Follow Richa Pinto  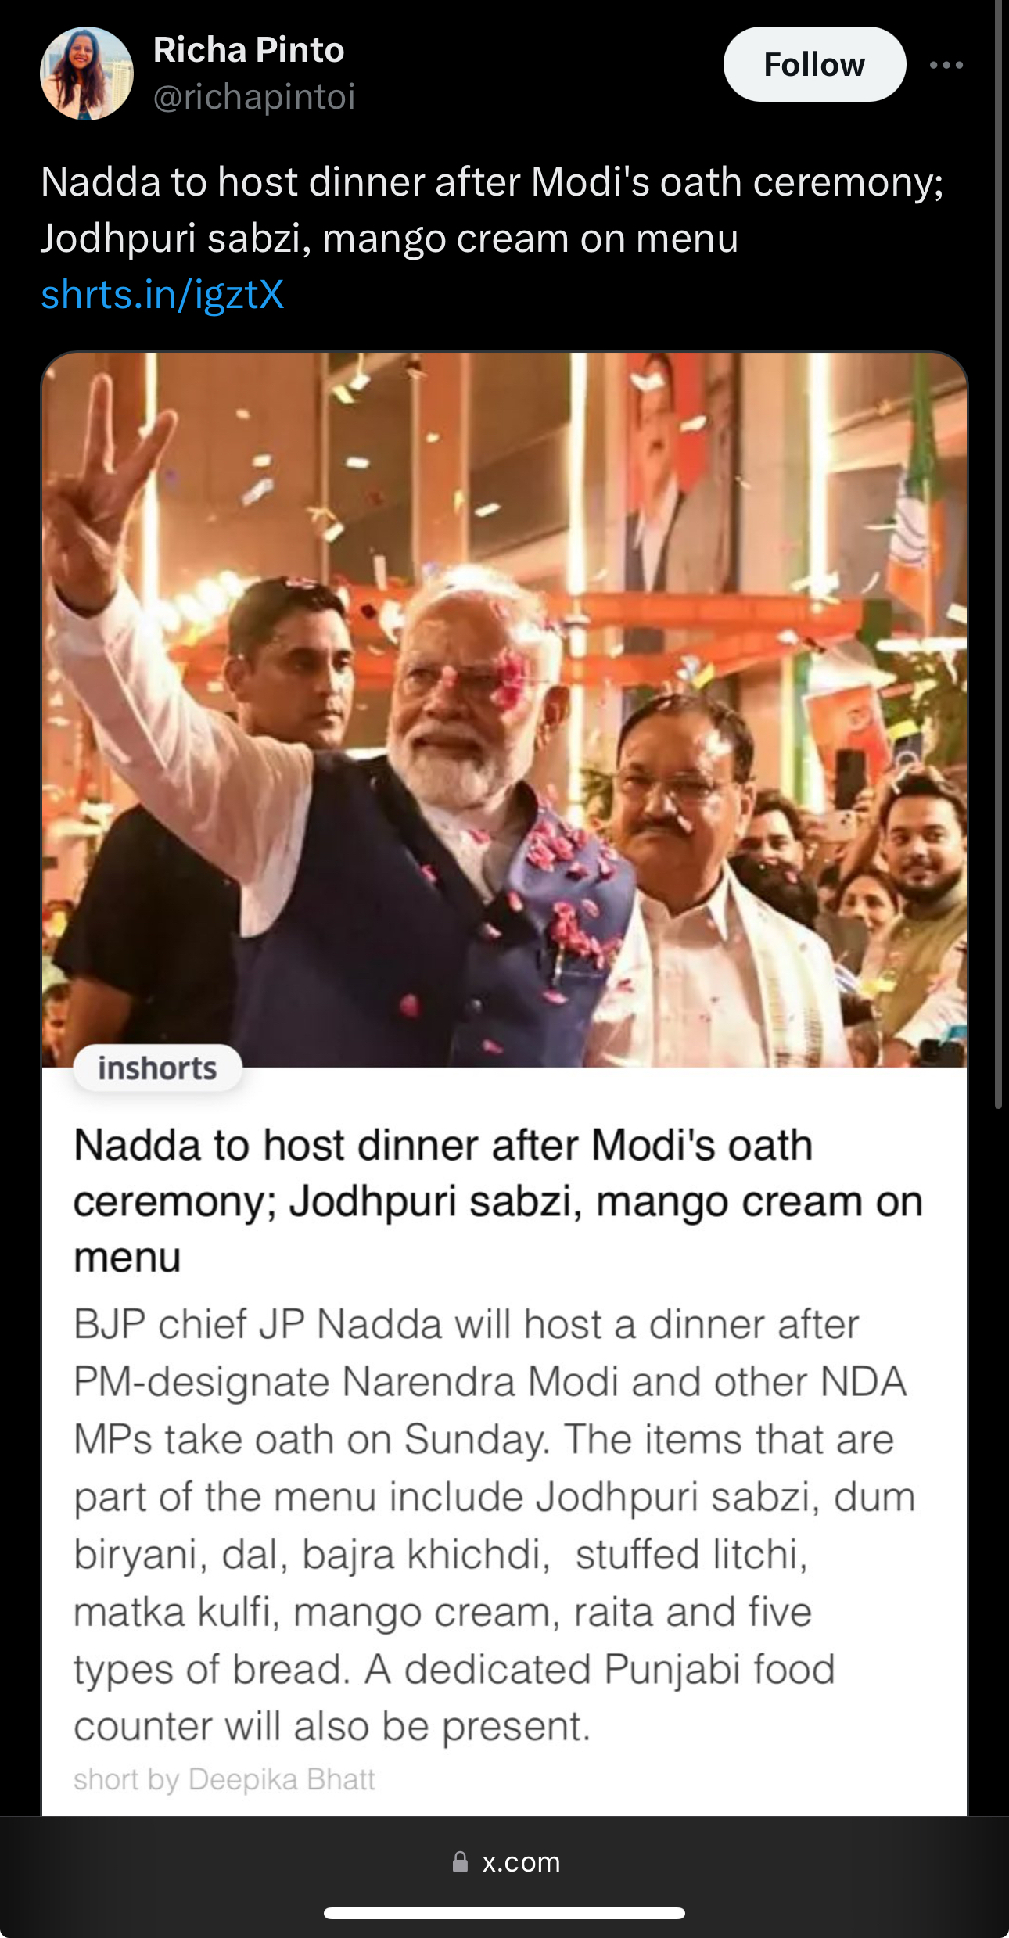click(814, 64)
